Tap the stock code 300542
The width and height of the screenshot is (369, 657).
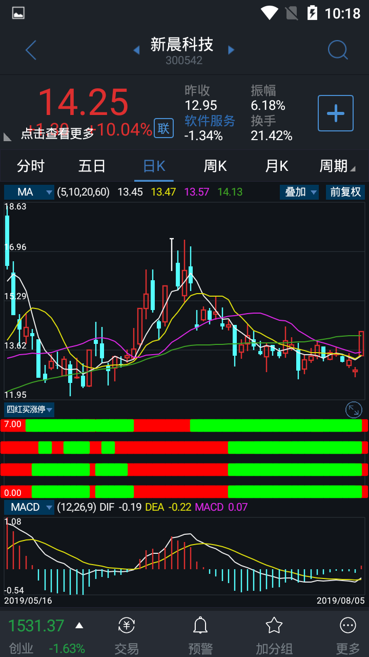click(x=184, y=60)
